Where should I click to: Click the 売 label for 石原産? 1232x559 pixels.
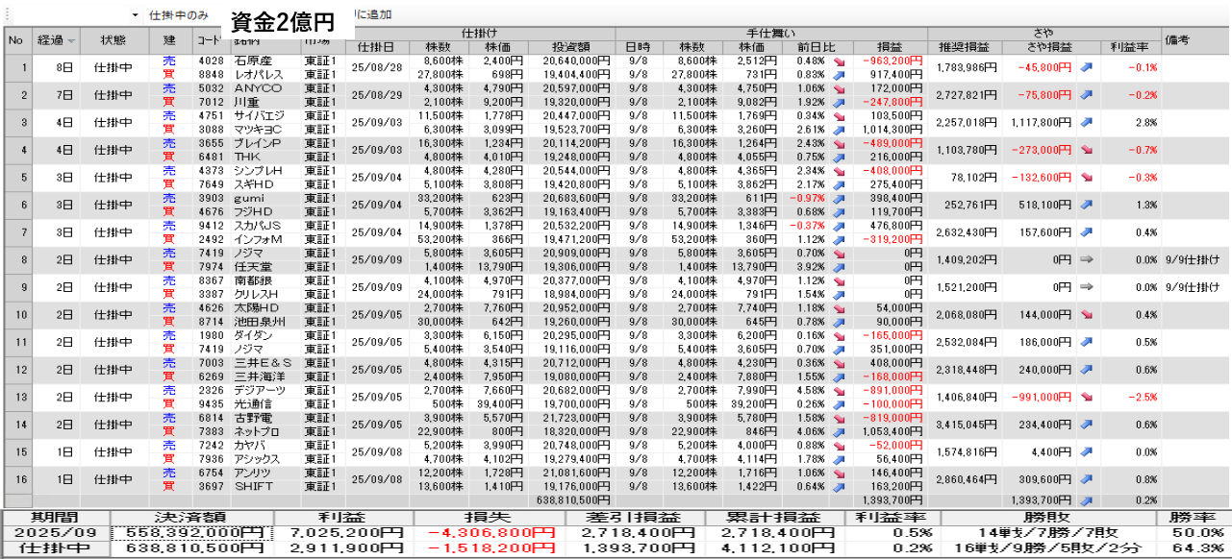click(169, 61)
